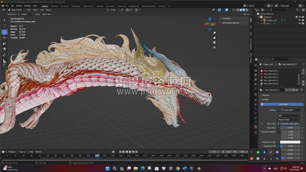
Task: Hide the Sun object with eye icon
Action: [x=300, y=23]
